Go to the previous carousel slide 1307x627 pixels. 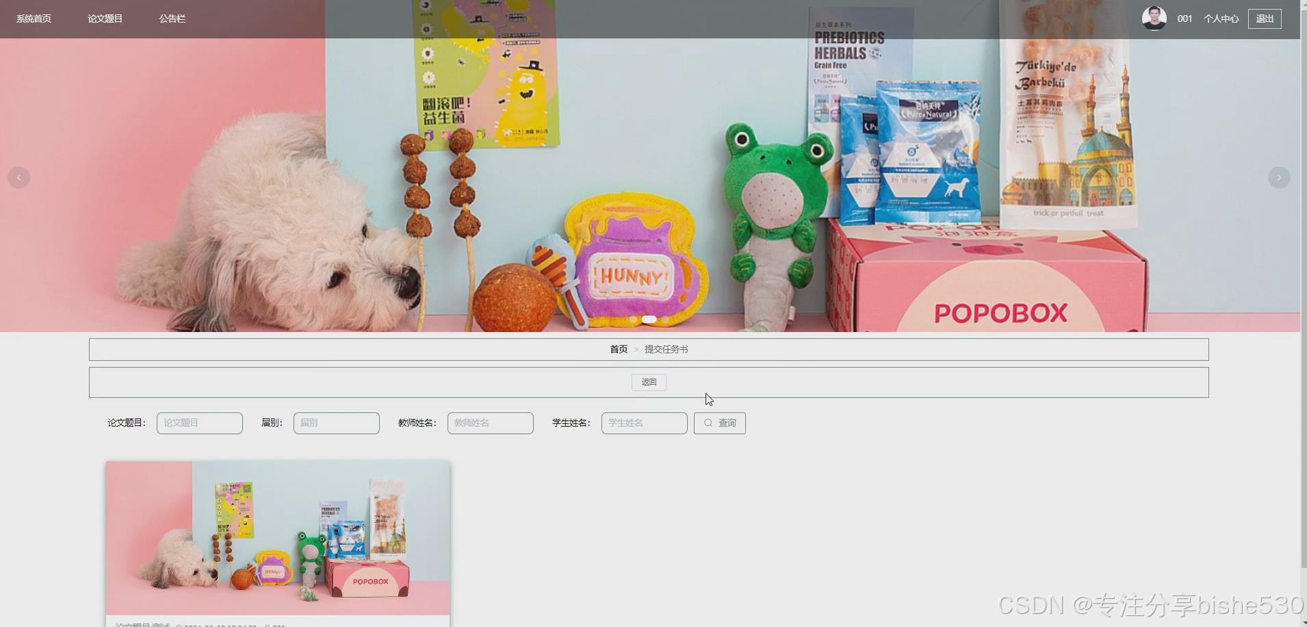click(x=18, y=177)
